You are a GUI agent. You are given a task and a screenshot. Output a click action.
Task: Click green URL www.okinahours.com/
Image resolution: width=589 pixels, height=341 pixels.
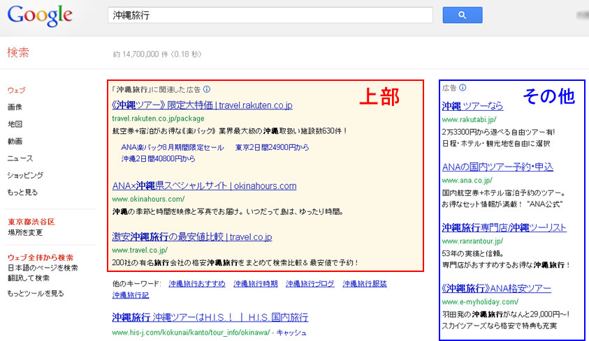point(148,199)
